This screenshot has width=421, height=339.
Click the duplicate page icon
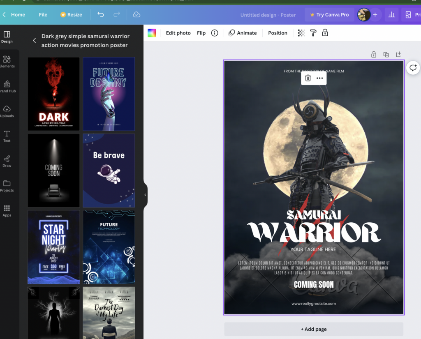pyautogui.click(x=386, y=55)
